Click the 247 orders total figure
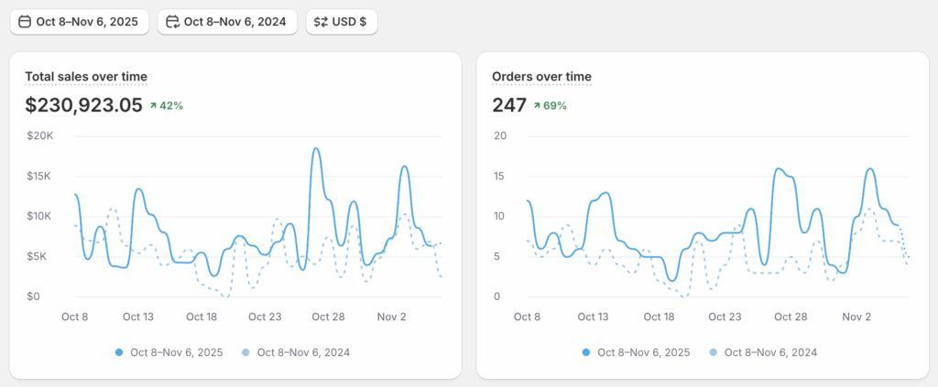The image size is (938, 387). (x=509, y=105)
